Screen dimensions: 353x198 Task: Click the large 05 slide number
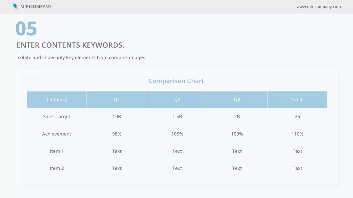pos(26,29)
